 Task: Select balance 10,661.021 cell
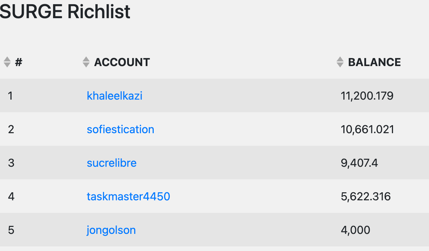[x=367, y=129]
